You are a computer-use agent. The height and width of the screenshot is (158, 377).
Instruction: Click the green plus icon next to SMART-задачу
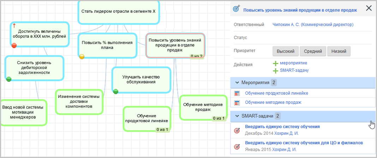276,71
